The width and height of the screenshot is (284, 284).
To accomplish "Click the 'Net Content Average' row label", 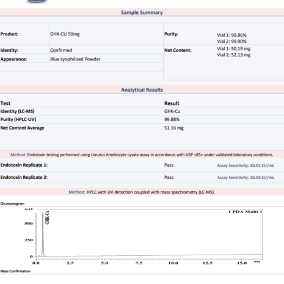I will pos(23,128).
